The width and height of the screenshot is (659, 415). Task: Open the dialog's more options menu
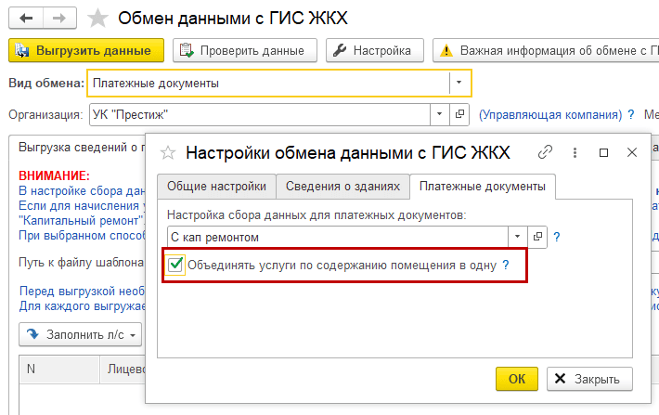(x=575, y=152)
